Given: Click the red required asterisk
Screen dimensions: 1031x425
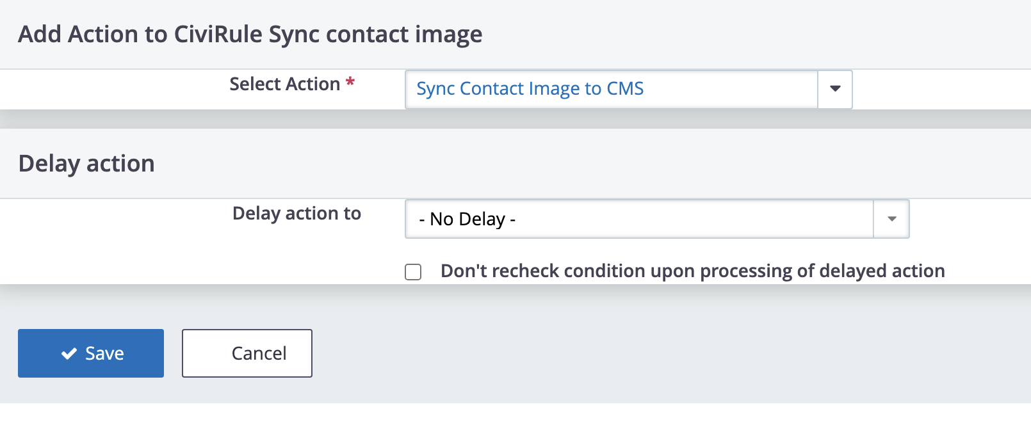Looking at the screenshot, I should pos(350,83).
